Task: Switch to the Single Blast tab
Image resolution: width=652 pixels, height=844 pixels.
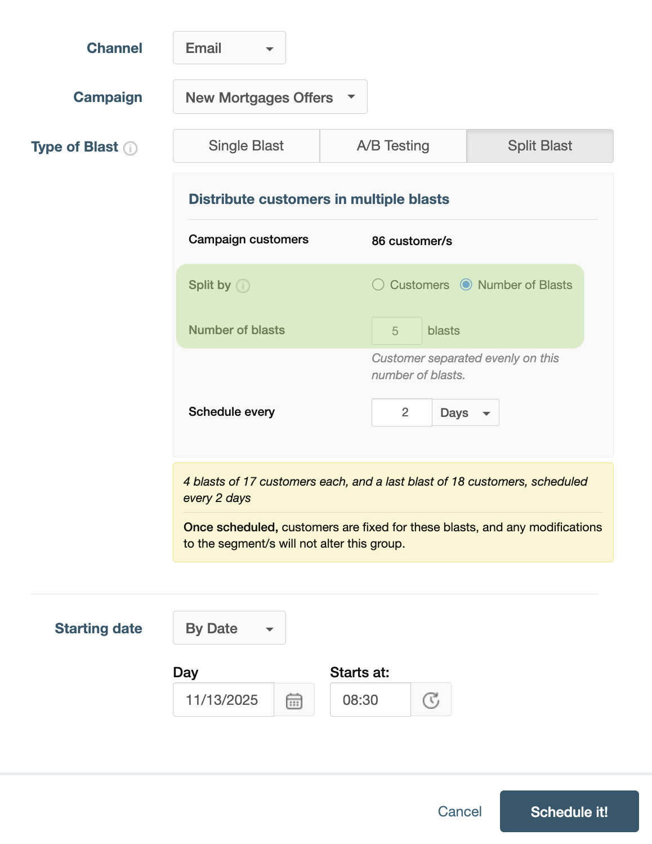Action: [246, 146]
